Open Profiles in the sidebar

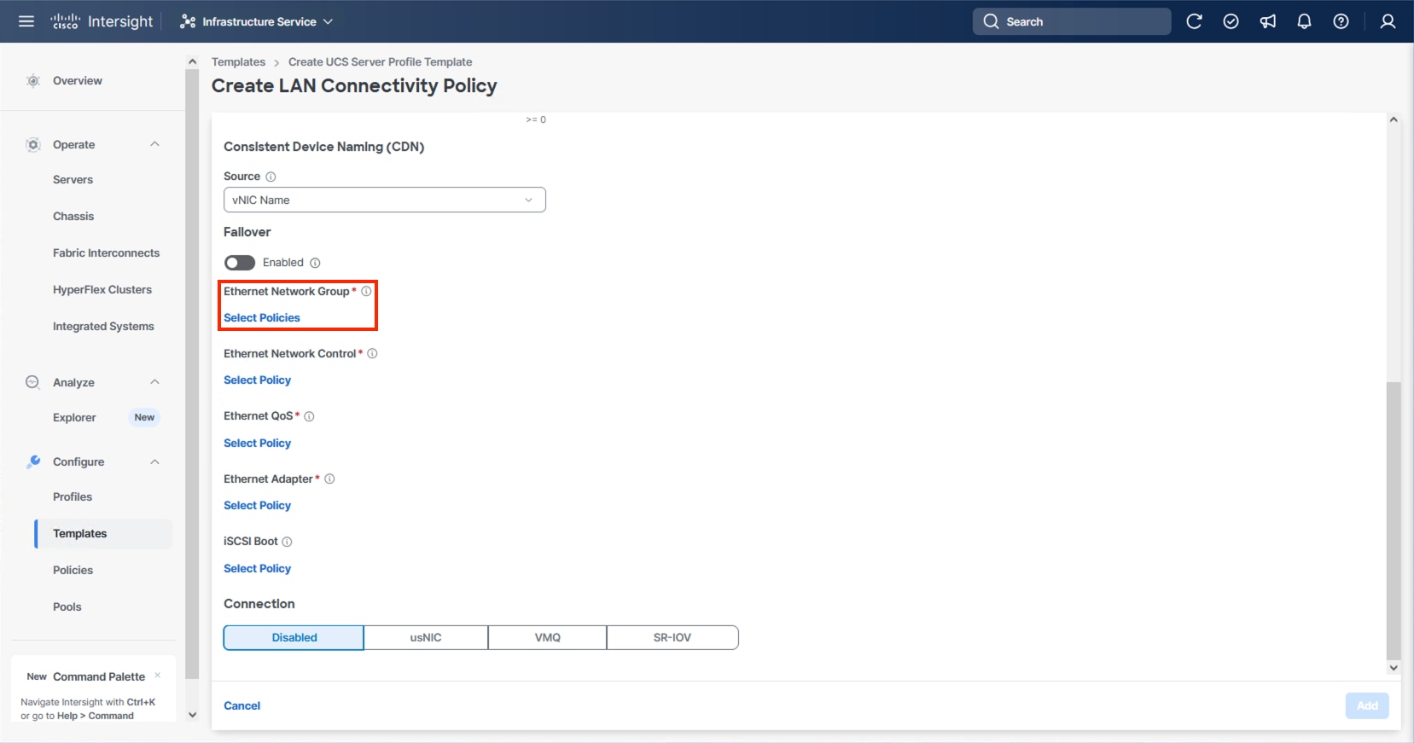point(73,497)
